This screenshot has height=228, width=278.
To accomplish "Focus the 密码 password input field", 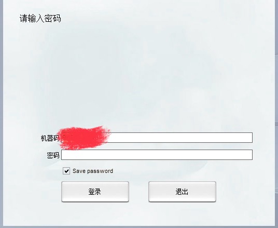I will click(157, 155).
